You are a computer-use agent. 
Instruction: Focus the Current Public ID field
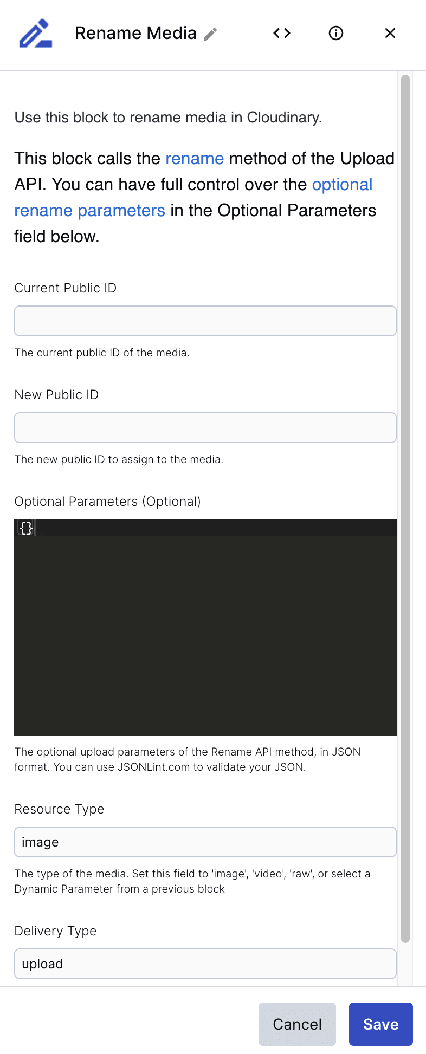205,321
